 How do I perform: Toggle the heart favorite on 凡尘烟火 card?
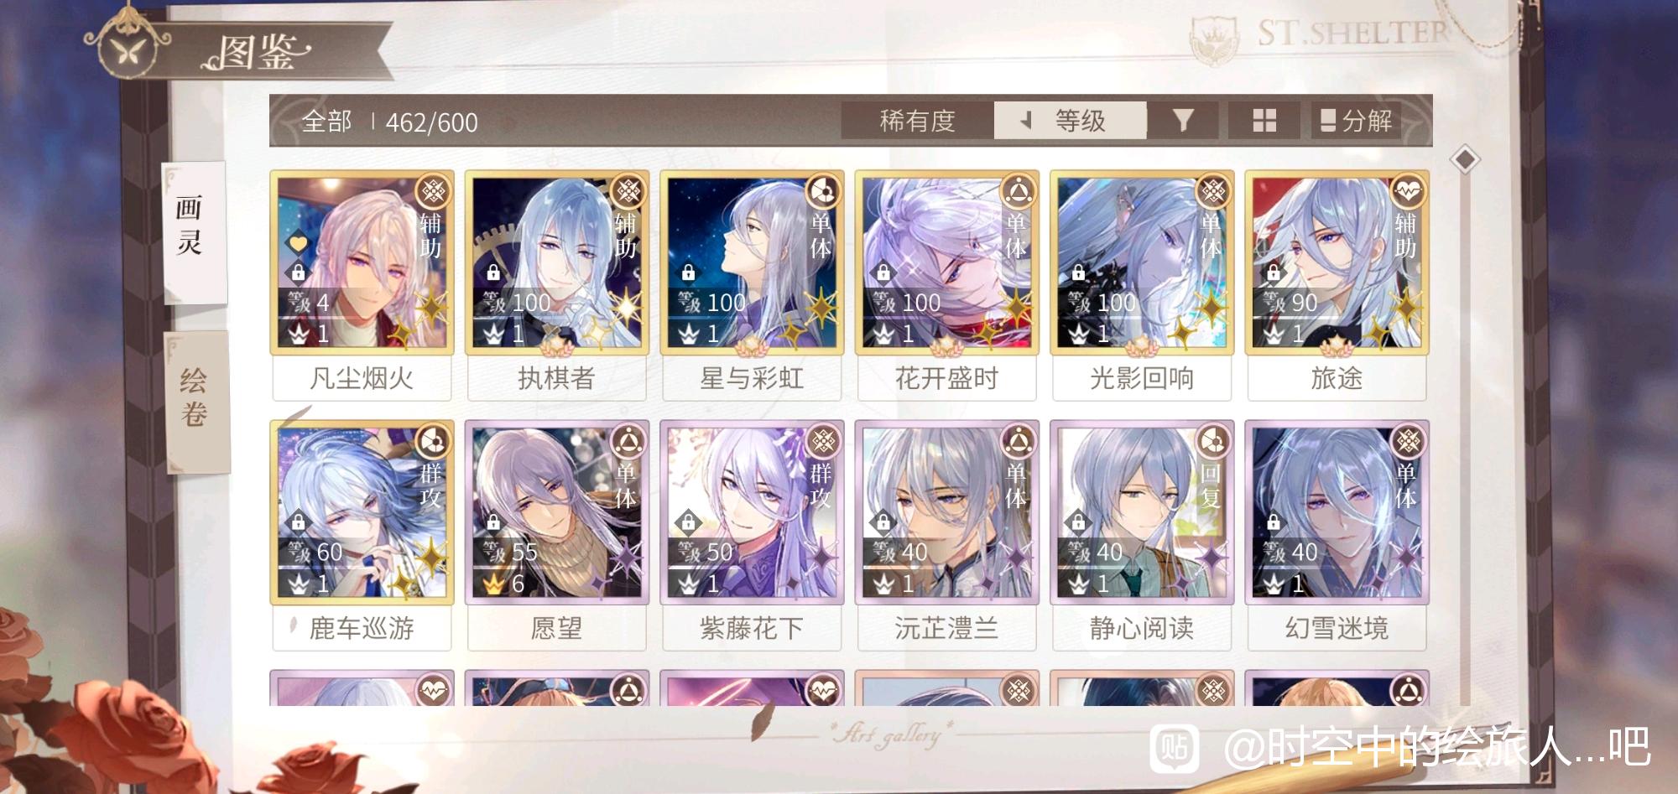pos(298,244)
